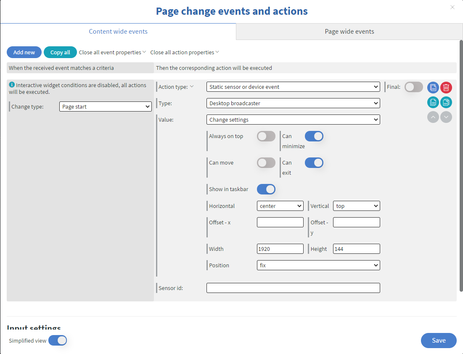Click the teal stacked-pages copy icon
The width and height of the screenshot is (463, 354).
(446, 102)
